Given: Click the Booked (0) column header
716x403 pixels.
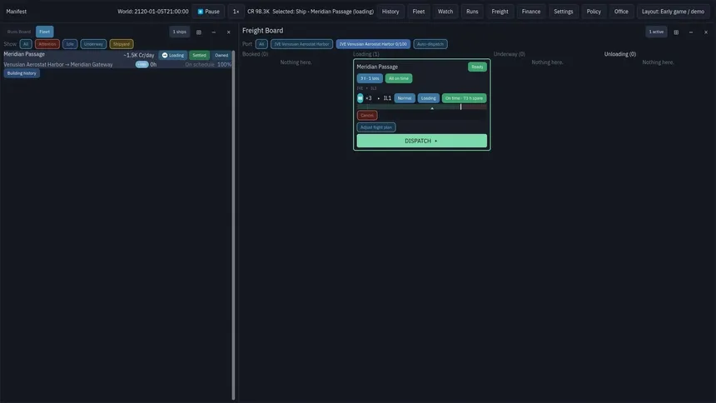Looking at the screenshot, I should click(x=256, y=54).
